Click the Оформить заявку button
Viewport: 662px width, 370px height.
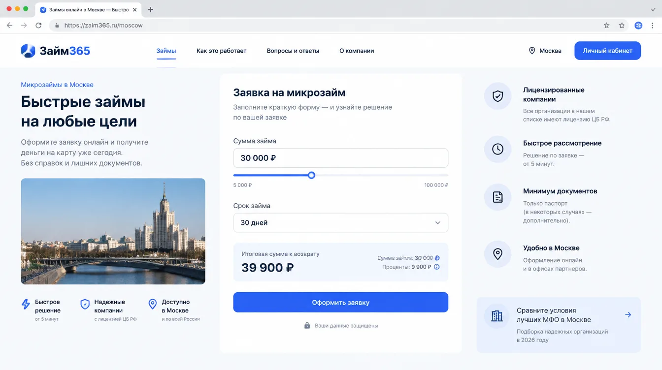coord(341,302)
